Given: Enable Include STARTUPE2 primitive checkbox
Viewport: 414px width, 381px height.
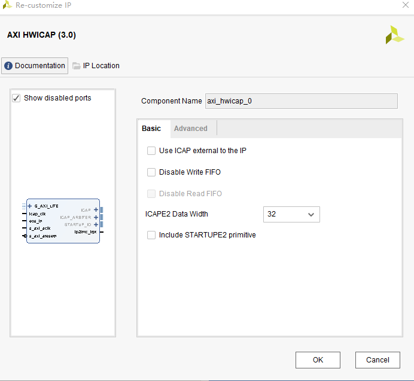Looking at the screenshot, I should pos(151,235).
